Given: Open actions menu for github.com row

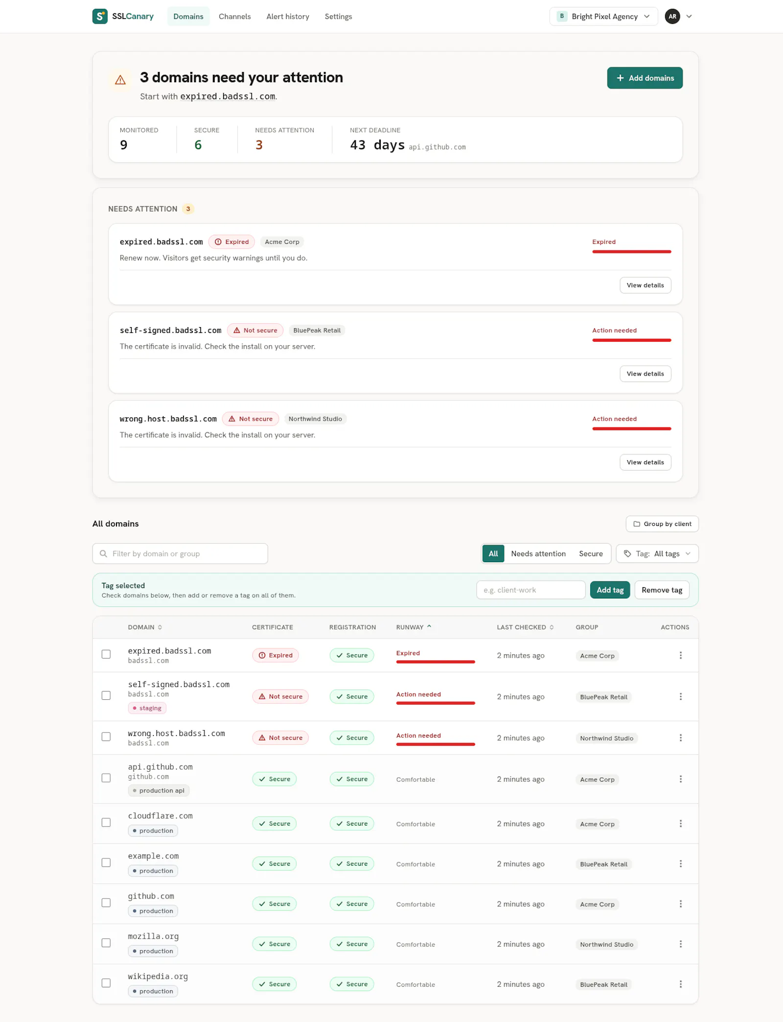Looking at the screenshot, I should coord(680,903).
